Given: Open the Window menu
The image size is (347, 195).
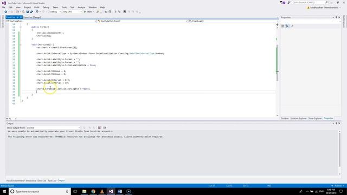Looking at the screenshot, I should click(93, 7).
